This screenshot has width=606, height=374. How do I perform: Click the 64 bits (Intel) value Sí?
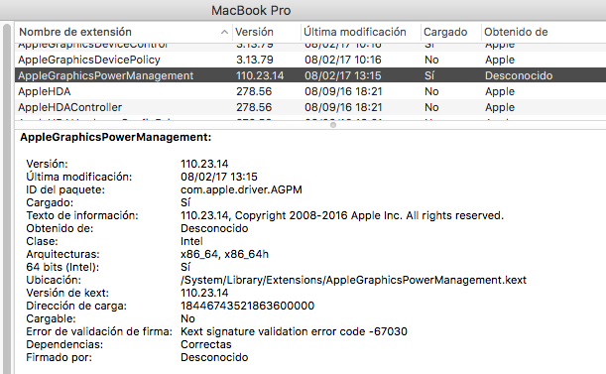[x=185, y=267]
